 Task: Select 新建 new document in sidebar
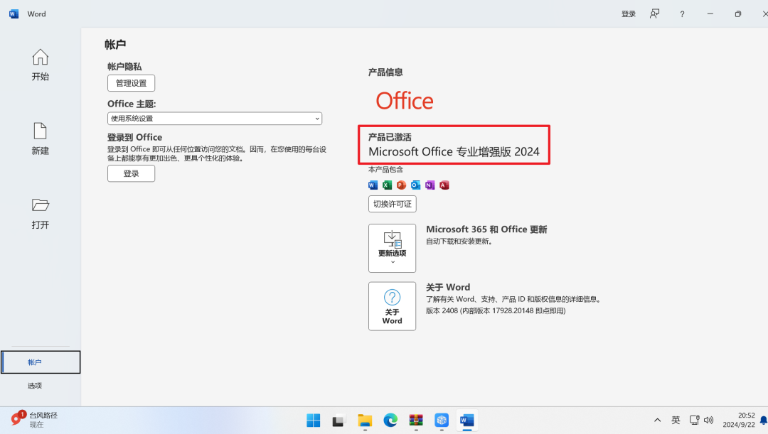click(40, 139)
